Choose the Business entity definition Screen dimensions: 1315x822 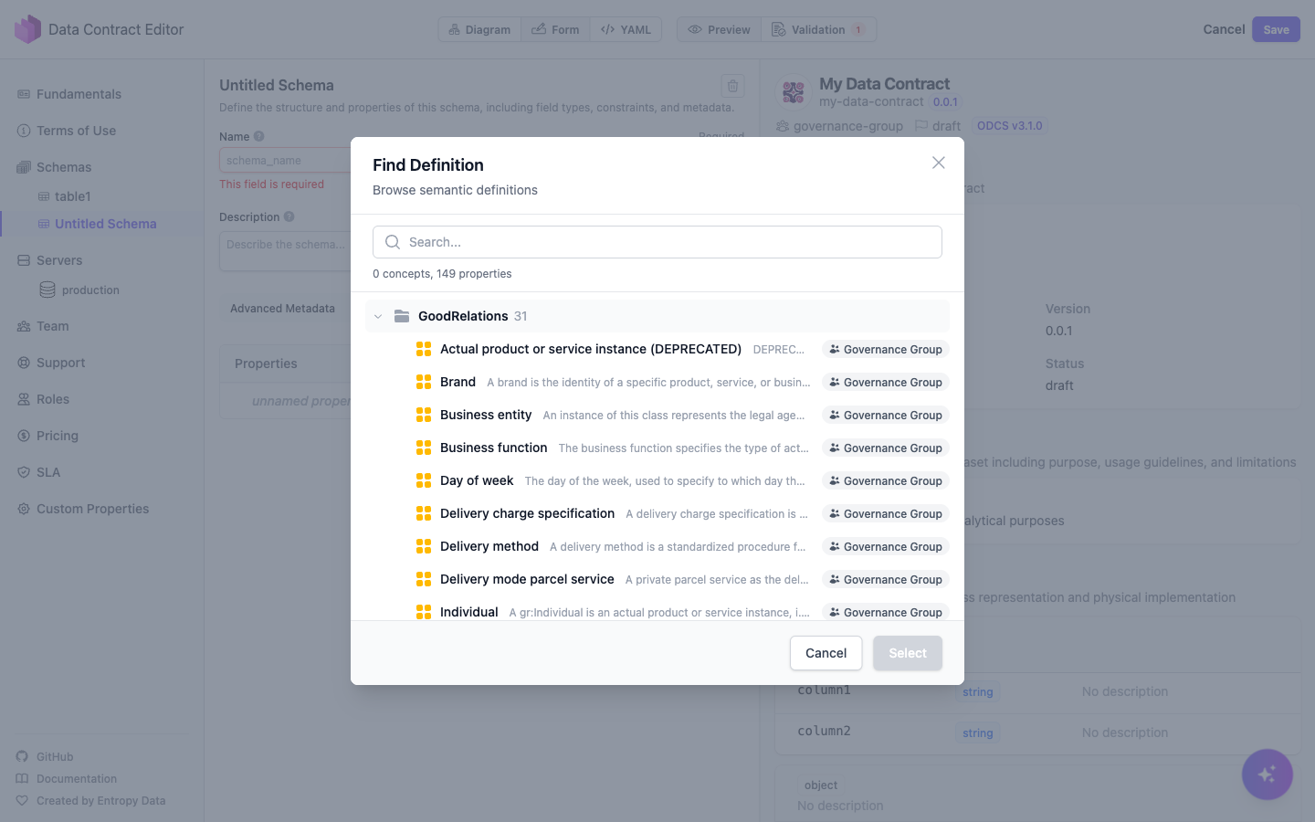coord(486,415)
